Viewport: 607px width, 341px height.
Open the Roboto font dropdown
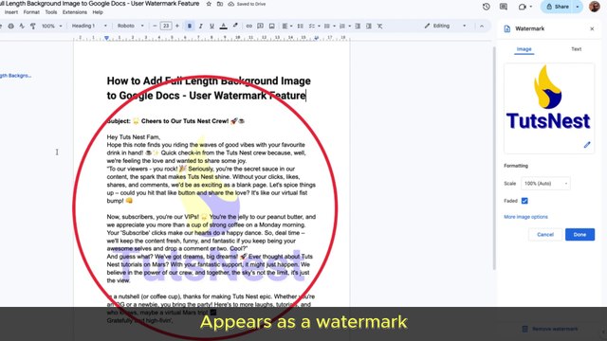click(x=131, y=26)
